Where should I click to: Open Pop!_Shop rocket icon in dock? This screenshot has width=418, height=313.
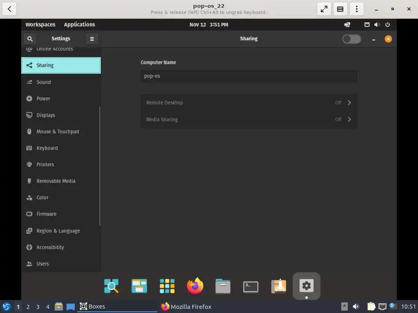[x=278, y=286]
